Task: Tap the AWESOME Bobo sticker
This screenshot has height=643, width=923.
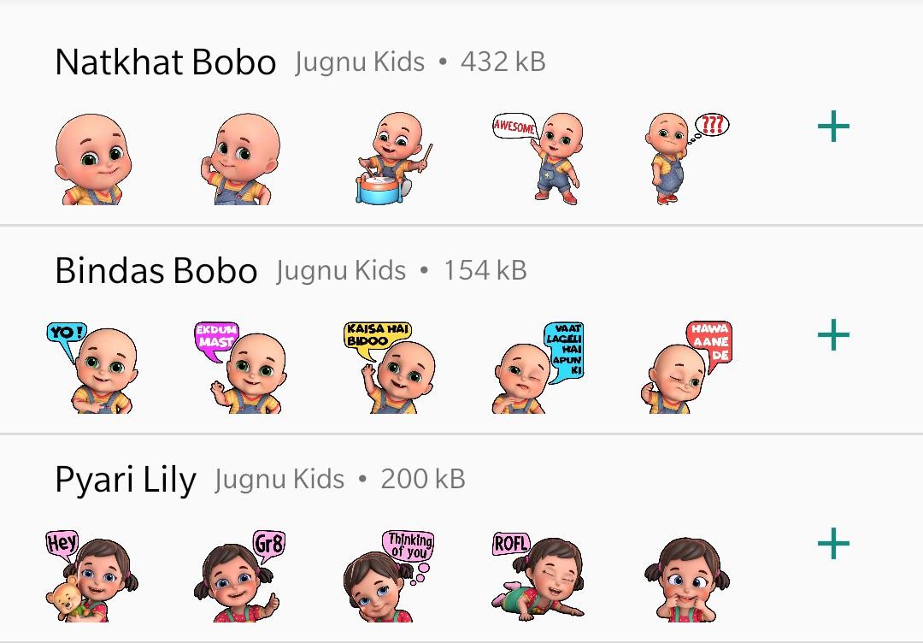Action: [x=538, y=158]
